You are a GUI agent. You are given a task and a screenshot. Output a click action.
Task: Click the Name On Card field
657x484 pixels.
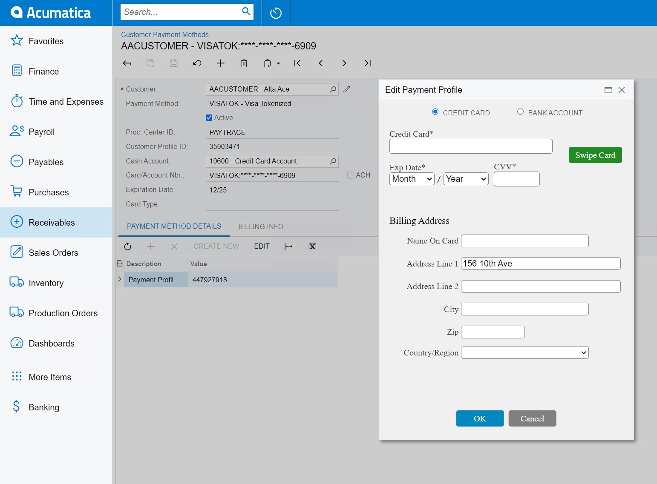(x=525, y=241)
